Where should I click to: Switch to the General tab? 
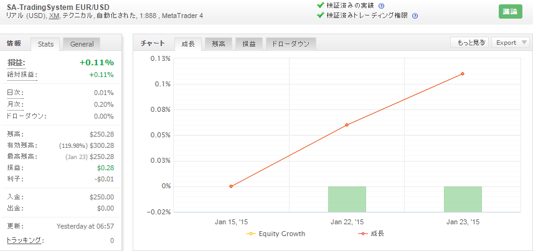click(x=82, y=44)
